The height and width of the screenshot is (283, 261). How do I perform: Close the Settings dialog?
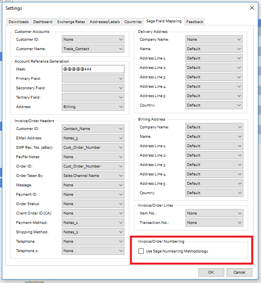click(x=252, y=8)
